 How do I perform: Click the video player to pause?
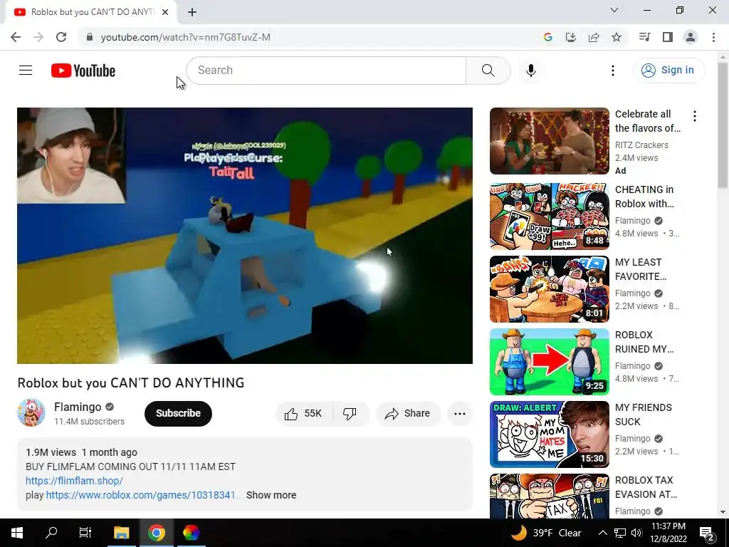pos(245,236)
